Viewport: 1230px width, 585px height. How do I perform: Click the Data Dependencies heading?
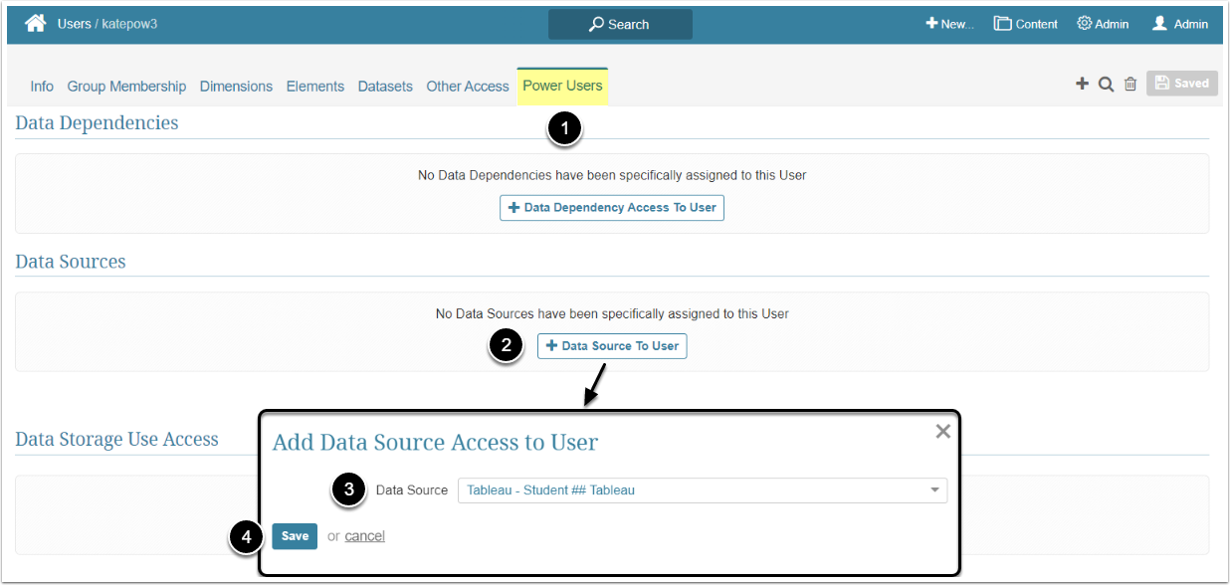(97, 122)
